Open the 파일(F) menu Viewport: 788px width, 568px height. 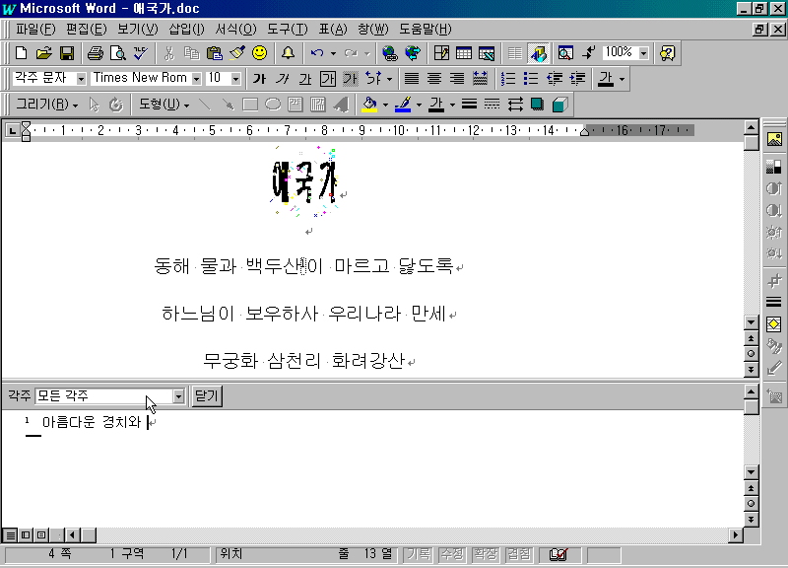pos(35,30)
